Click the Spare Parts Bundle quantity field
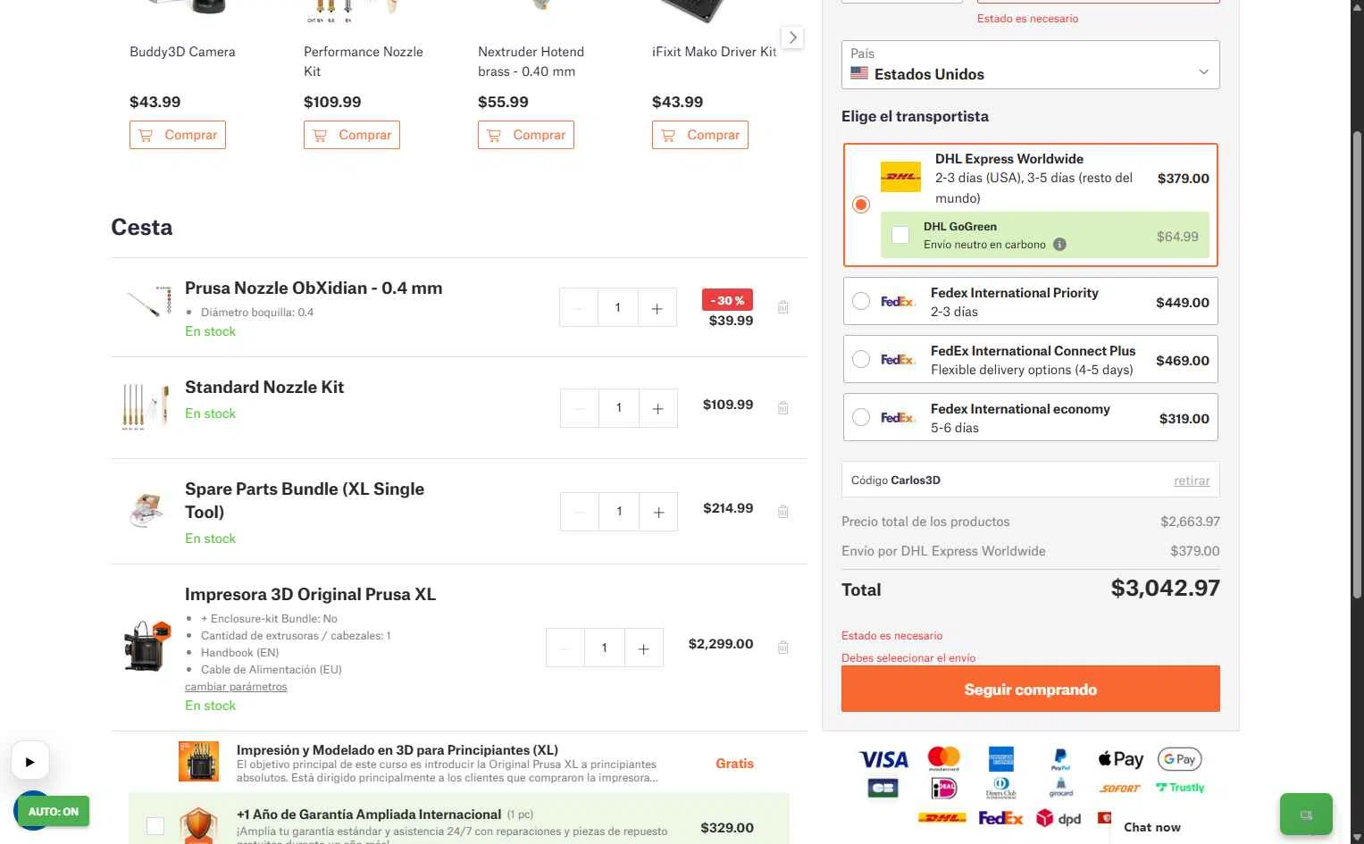This screenshot has height=844, width=1364. click(x=619, y=512)
